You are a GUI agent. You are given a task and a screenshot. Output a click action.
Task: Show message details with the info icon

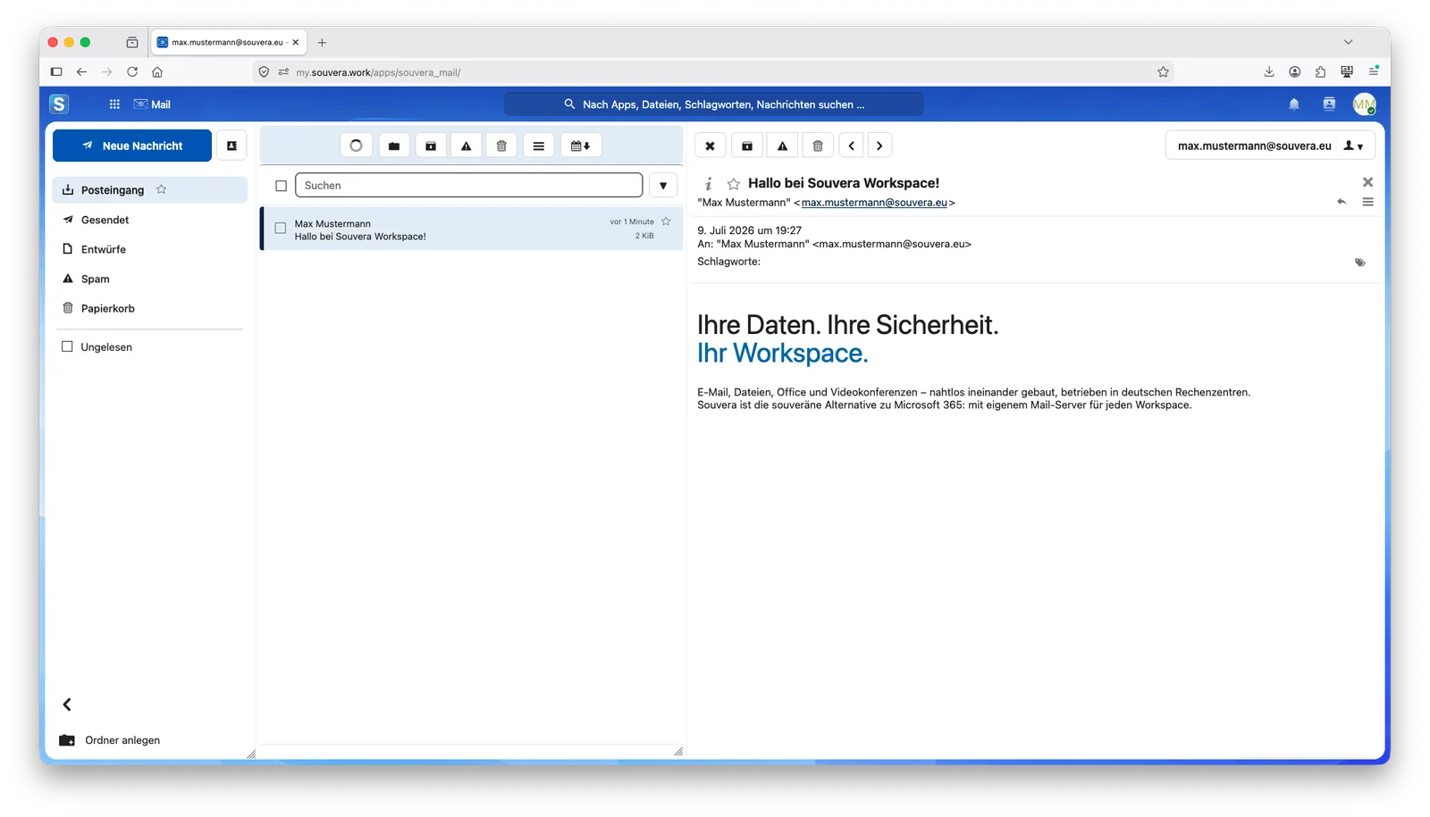[x=709, y=183]
